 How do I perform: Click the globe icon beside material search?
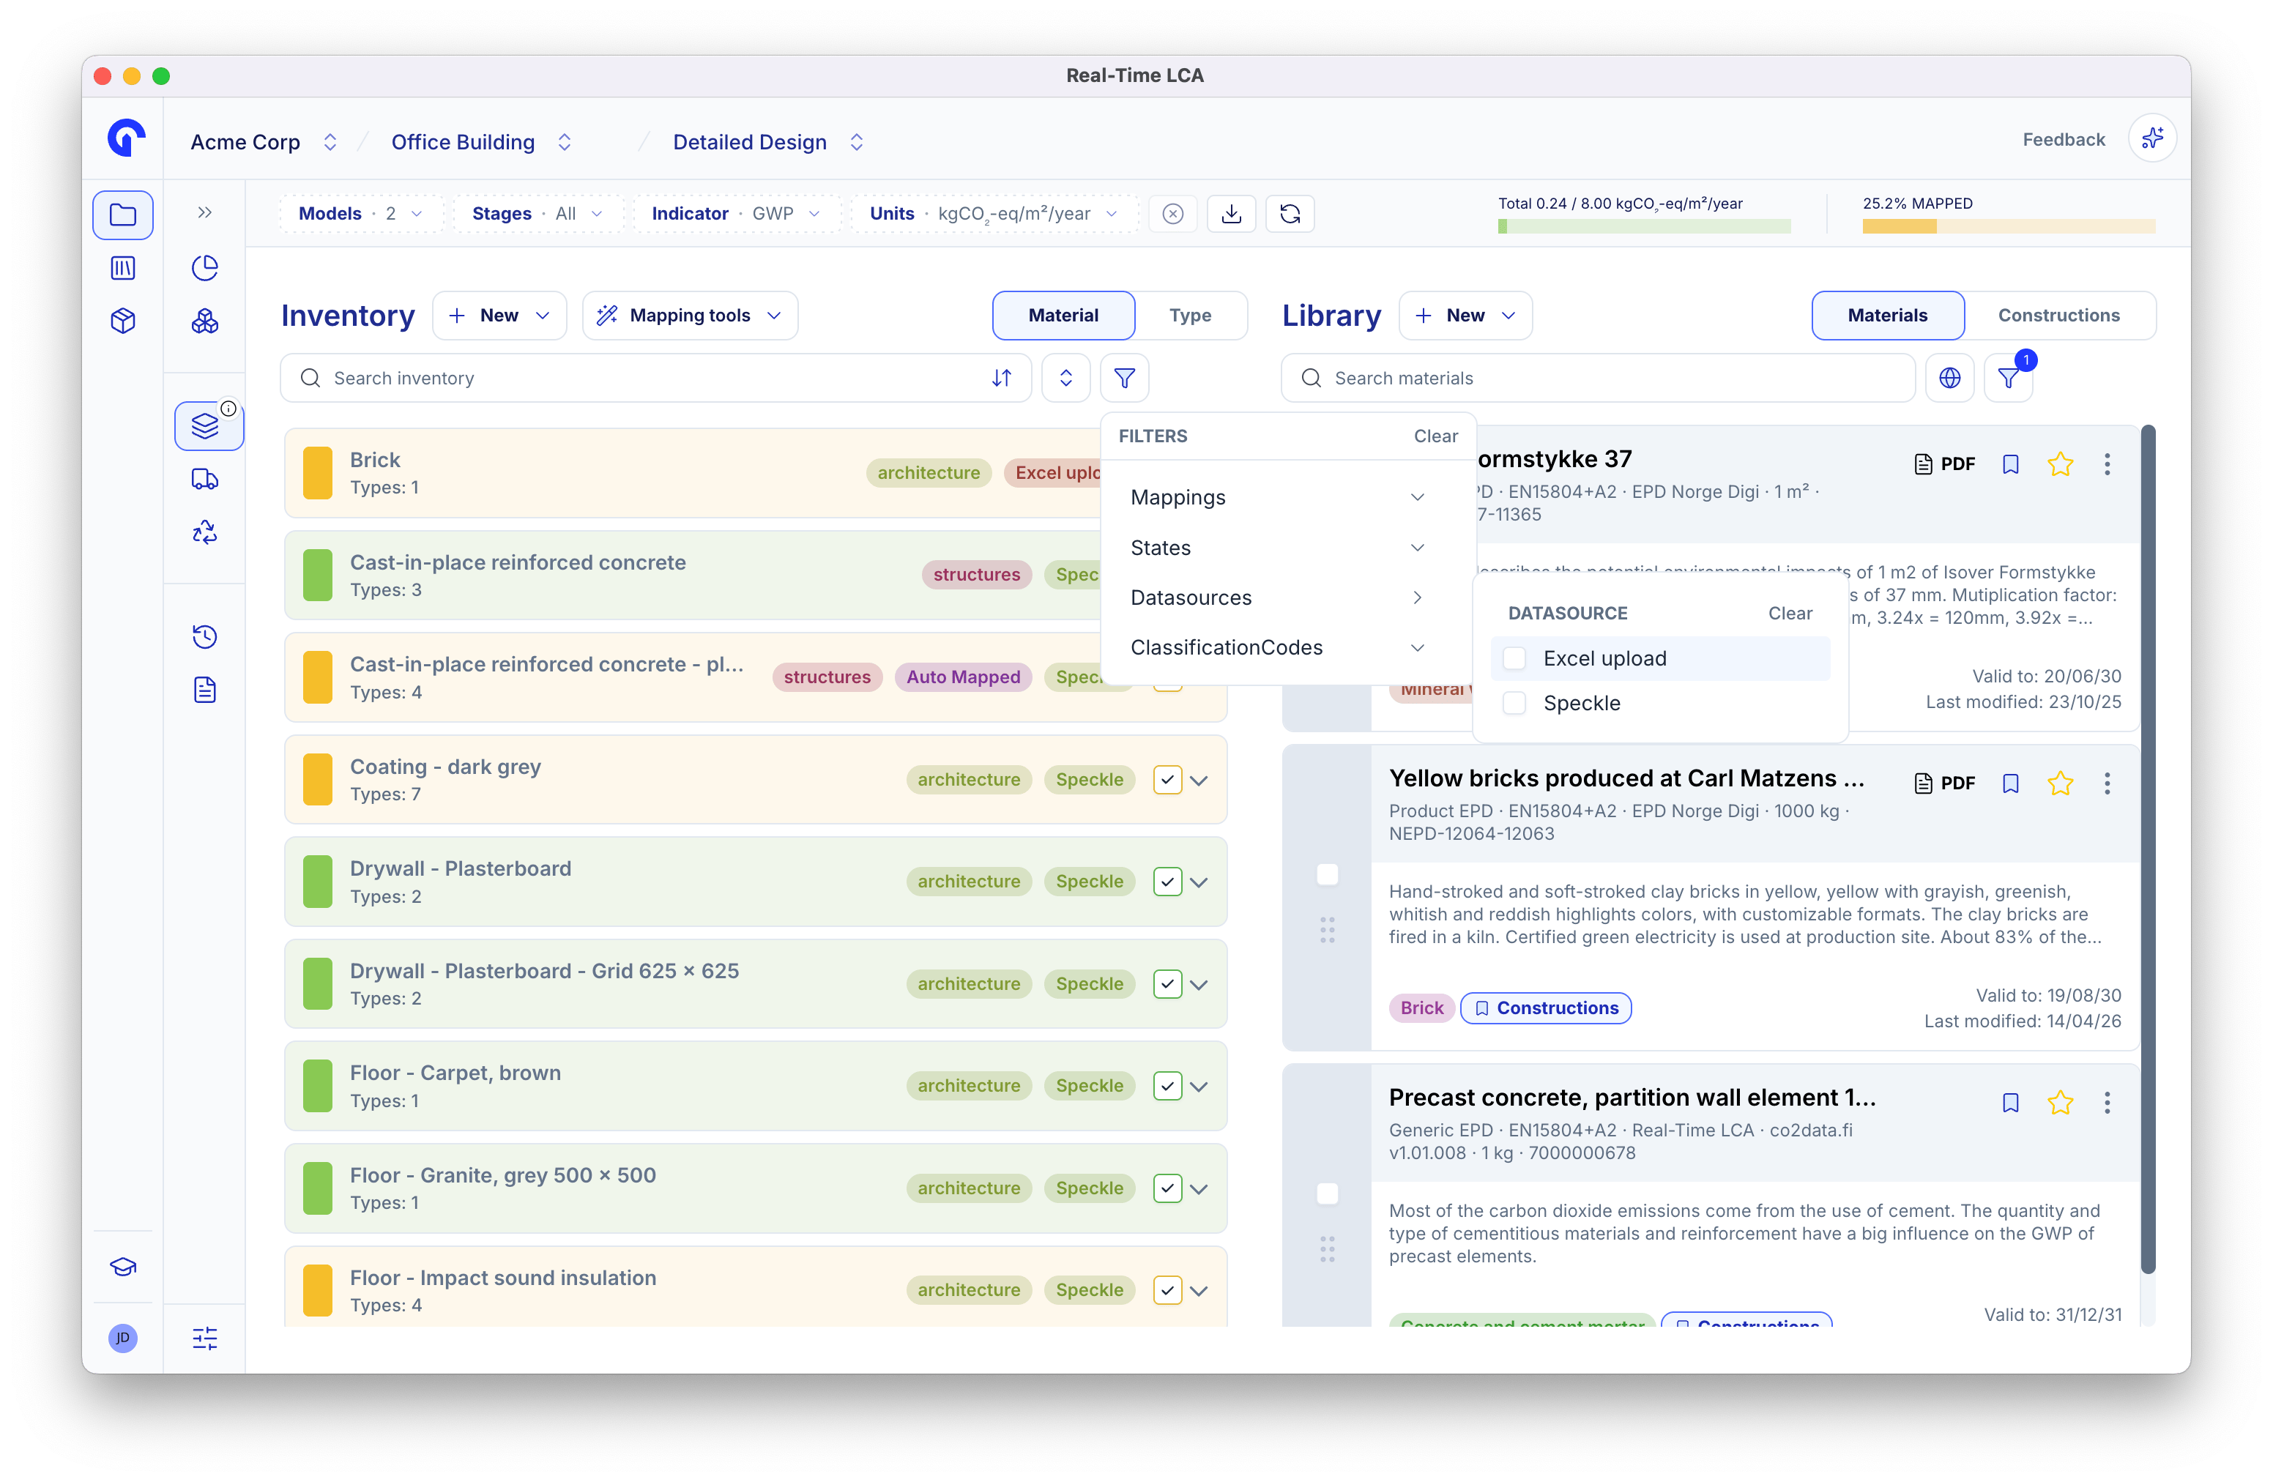(1949, 378)
